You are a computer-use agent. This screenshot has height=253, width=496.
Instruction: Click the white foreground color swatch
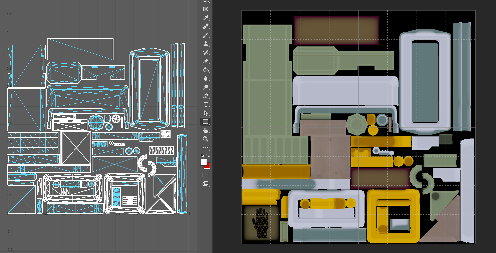point(204,162)
